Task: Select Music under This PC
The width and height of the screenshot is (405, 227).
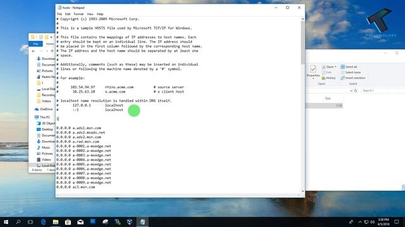Action: click(44, 148)
